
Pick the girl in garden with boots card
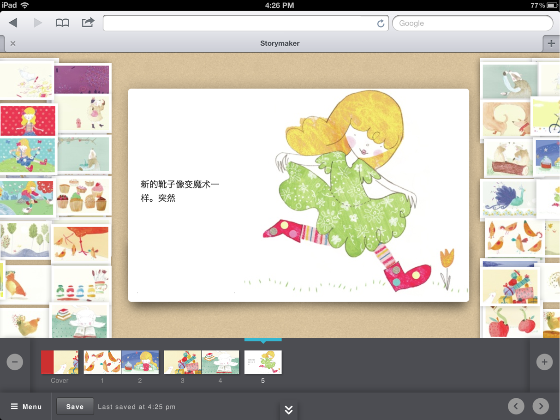coord(27,198)
